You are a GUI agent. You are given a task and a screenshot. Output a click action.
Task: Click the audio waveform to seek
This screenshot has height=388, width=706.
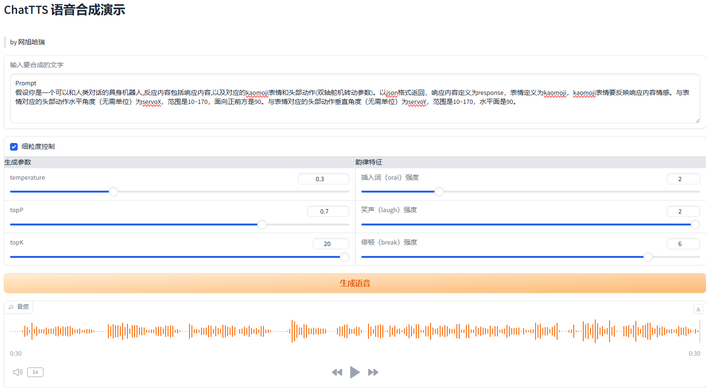[355, 331]
